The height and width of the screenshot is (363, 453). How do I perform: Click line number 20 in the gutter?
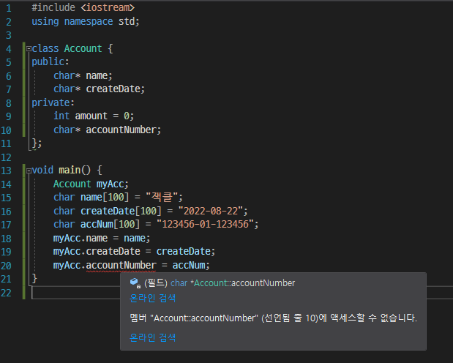click(x=6, y=266)
